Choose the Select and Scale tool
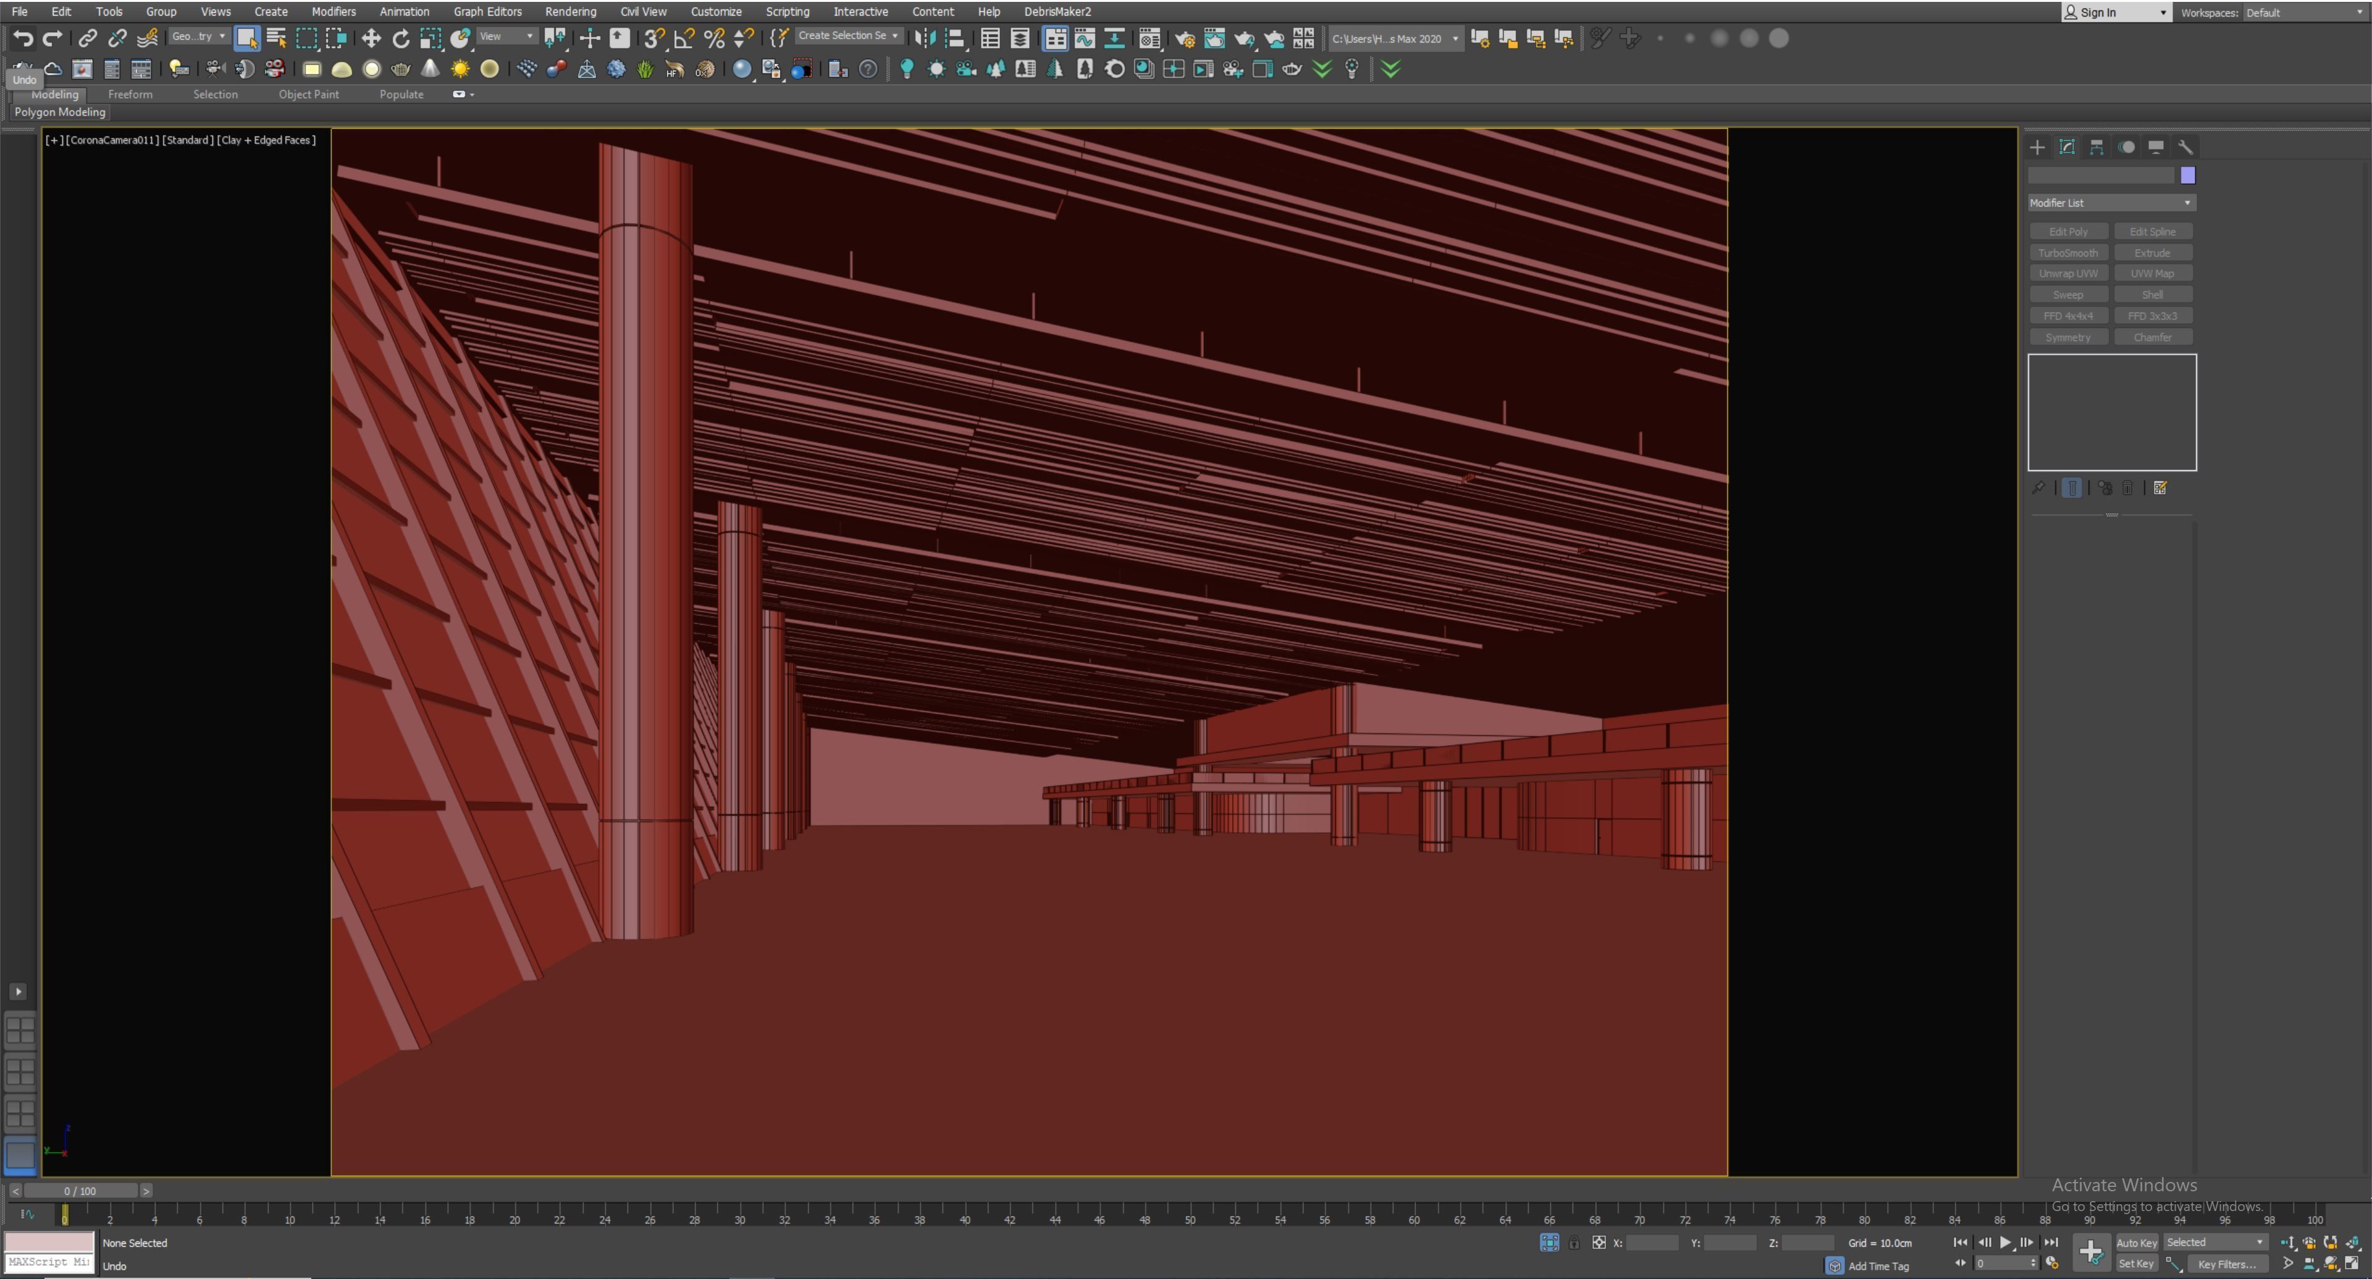This screenshot has width=2372, height=1279. pyautogui.click(x=430, y=38)
